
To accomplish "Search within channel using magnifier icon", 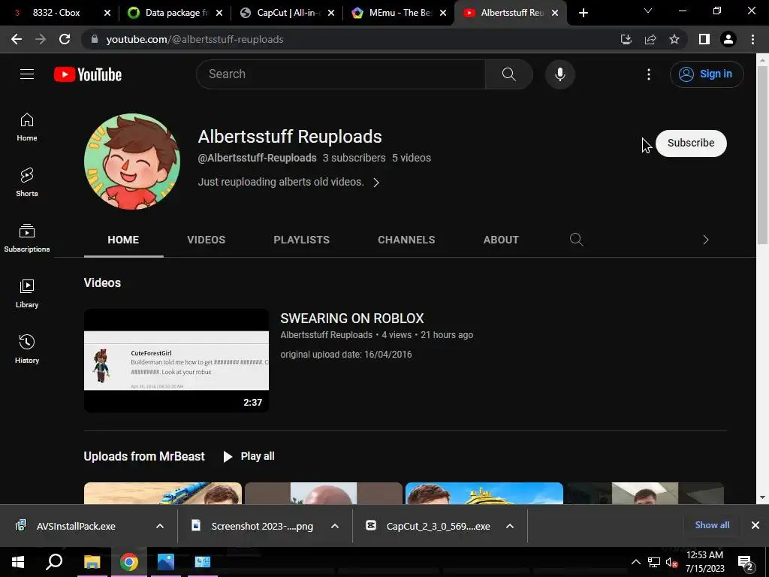I will (x=576, y=240).
